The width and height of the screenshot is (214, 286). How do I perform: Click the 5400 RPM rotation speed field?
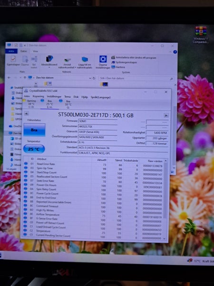click(x=157, y=133)
